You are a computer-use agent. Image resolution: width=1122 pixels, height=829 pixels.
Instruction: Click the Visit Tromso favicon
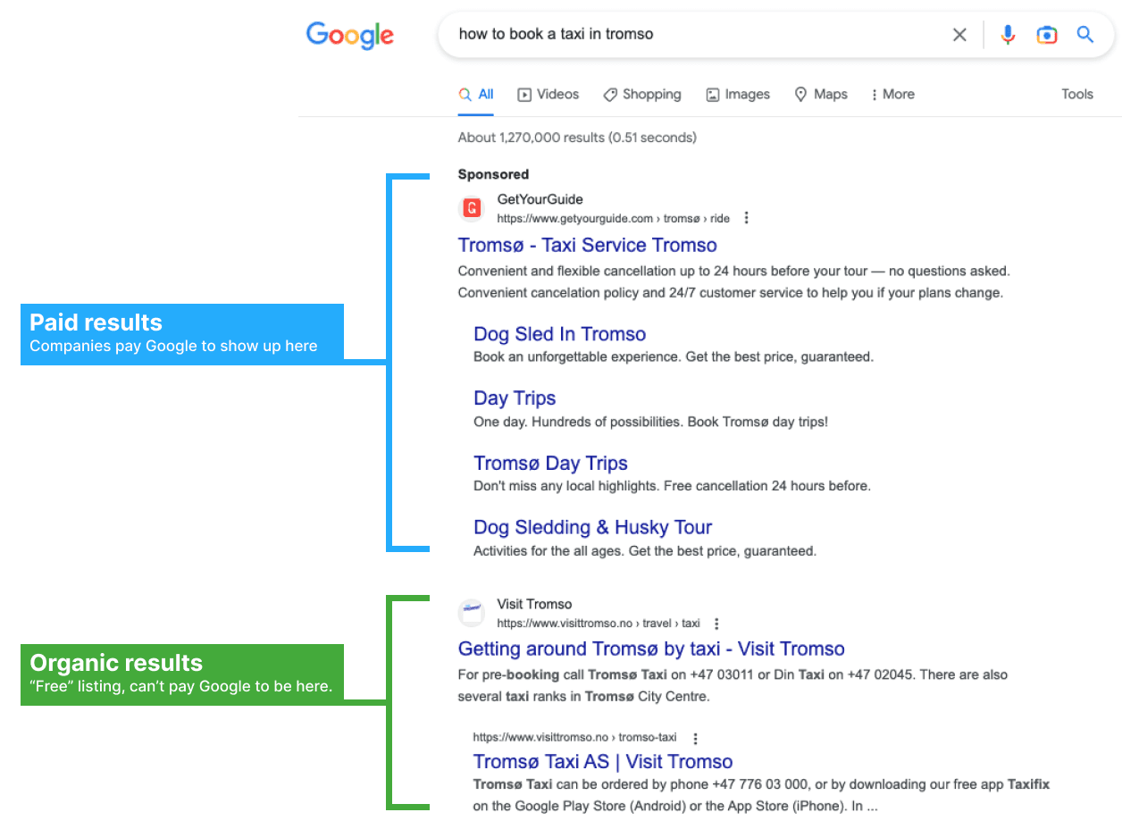pos(472,614)
